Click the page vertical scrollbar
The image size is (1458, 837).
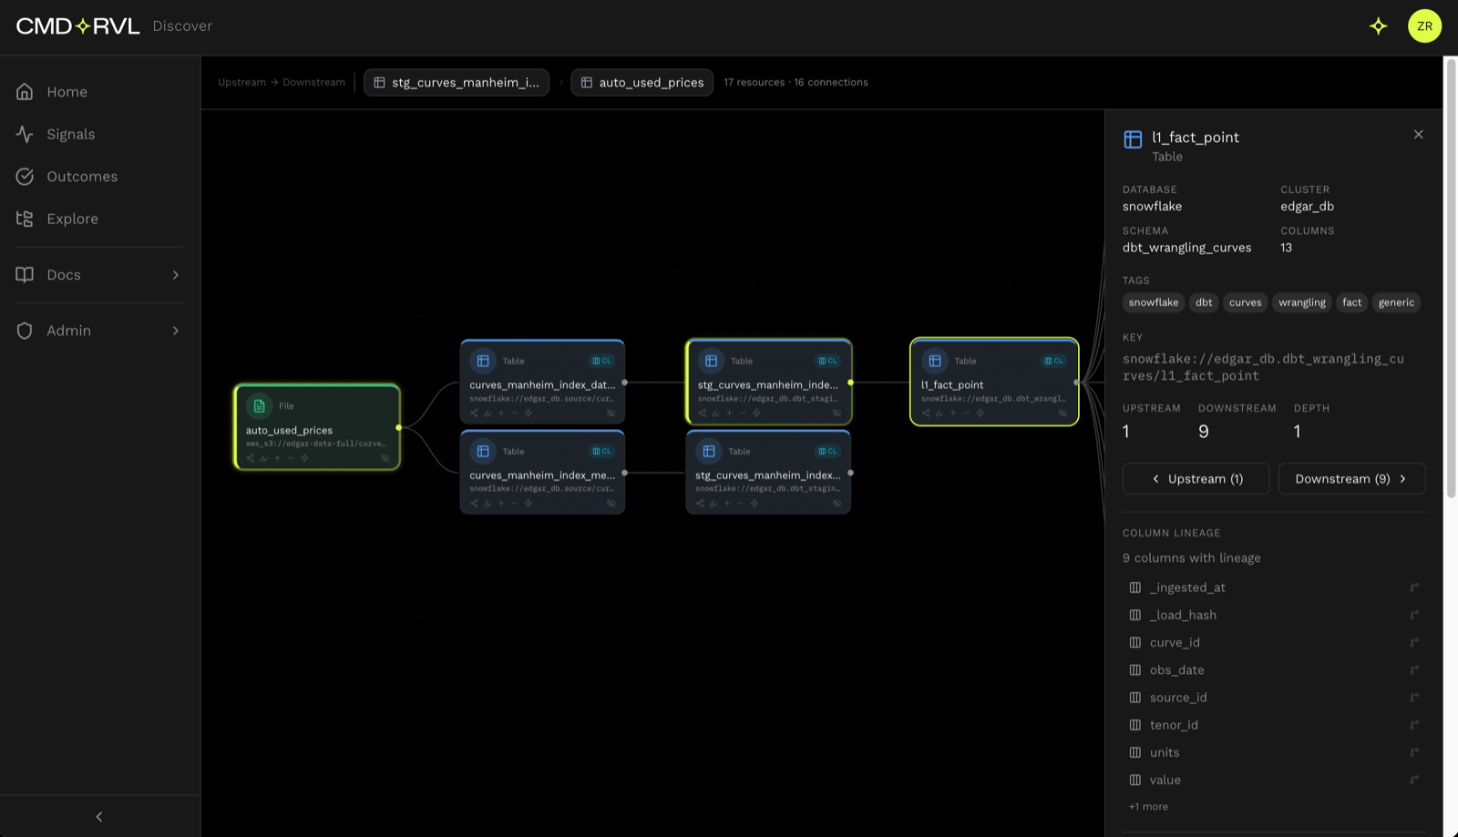point(1451,278)
